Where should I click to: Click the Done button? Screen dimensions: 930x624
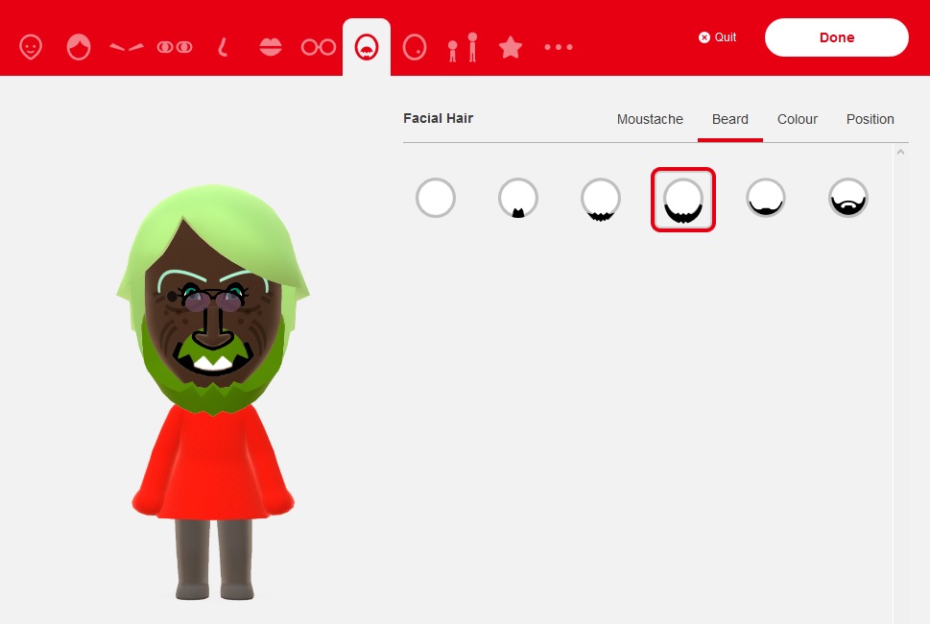pyautogui.click(x=836, y=37)
